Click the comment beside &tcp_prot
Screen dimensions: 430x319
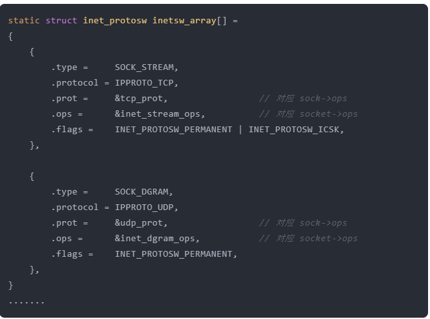303,99
